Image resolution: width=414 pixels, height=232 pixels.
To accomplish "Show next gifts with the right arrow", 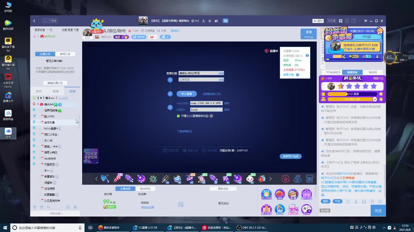I will pos(270,179).
